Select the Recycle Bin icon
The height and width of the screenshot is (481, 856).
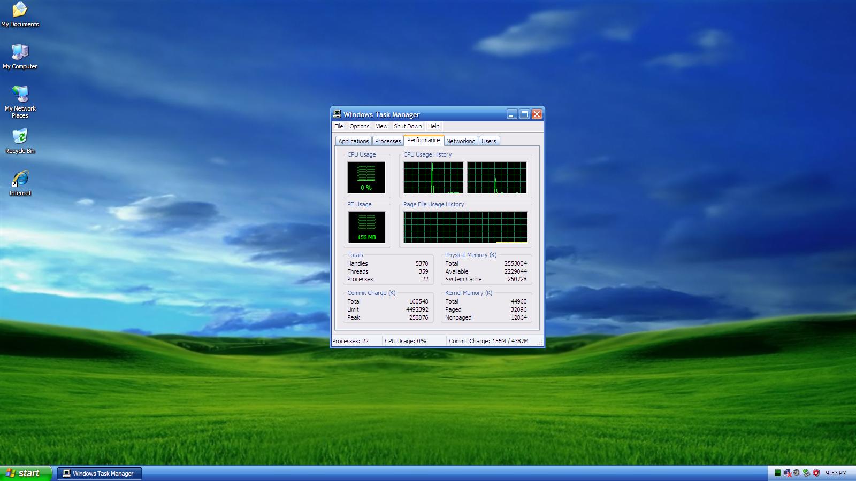[20, 141]
